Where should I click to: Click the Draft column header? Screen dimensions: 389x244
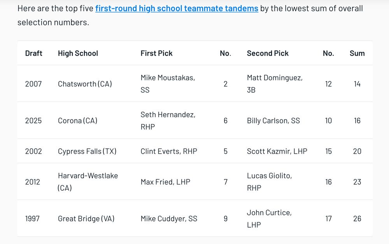click(34, 53)
